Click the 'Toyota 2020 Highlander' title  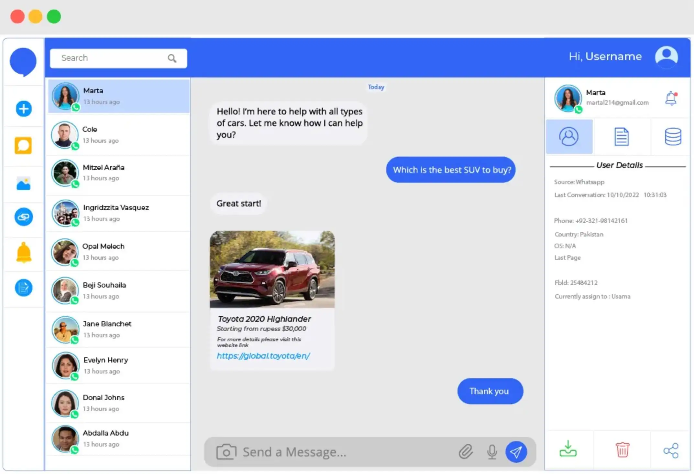tap(264, 319)
